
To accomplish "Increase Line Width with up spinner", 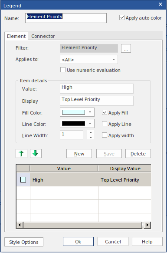I will pyautogui.click(x=91, y=133).
